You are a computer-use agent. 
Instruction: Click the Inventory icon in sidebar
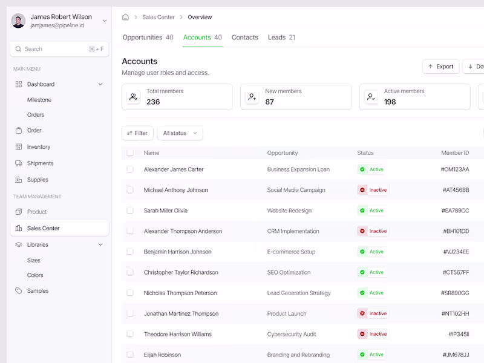coord(19,147)
